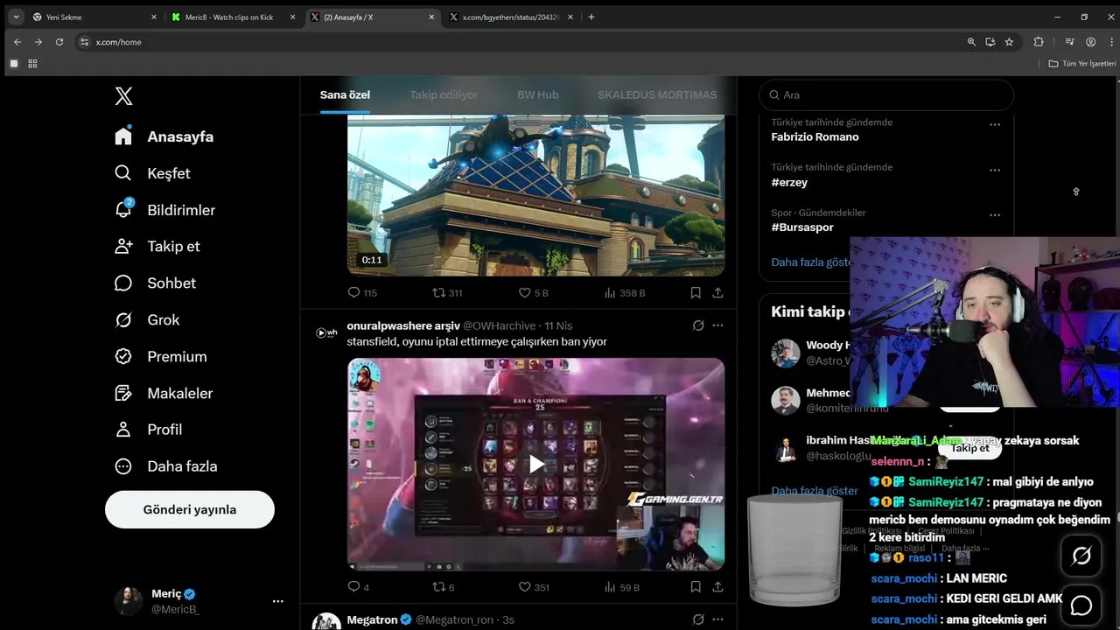Click Takip et follow button
Image resolution: width=1120 pixels, height=630 pixels.
click(x=969, y=448)
